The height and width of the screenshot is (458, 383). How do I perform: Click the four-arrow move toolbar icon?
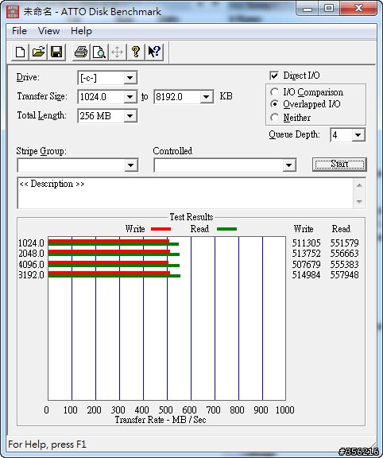pyautogui.click(x=118, y=52)
